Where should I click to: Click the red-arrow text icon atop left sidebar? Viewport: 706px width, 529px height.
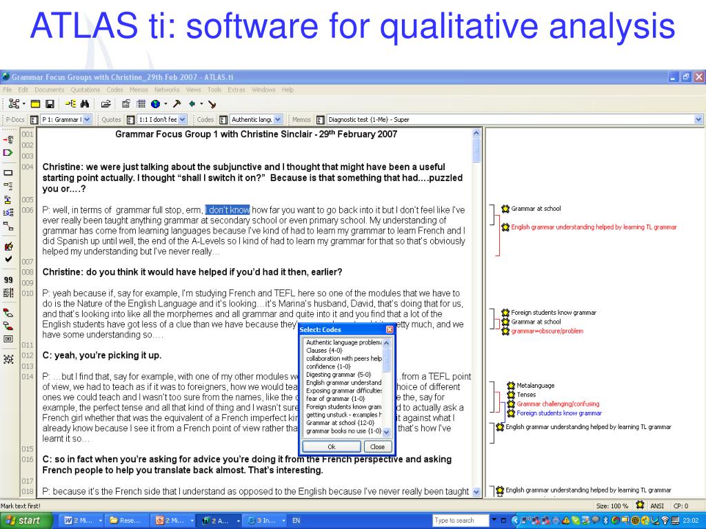(x=8, y=139)
